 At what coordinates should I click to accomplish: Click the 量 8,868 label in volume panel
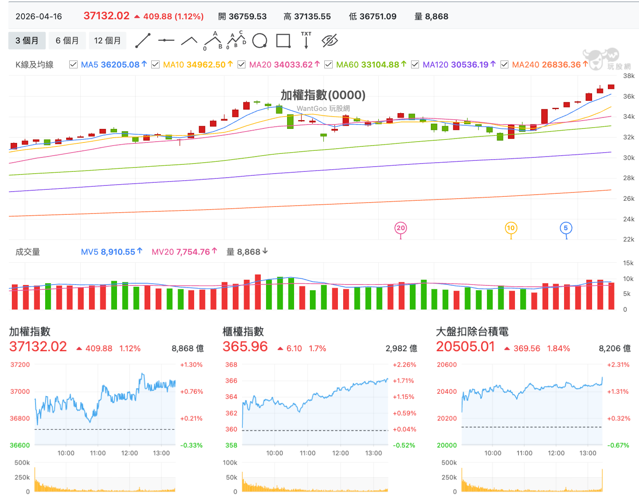[247, 252]
